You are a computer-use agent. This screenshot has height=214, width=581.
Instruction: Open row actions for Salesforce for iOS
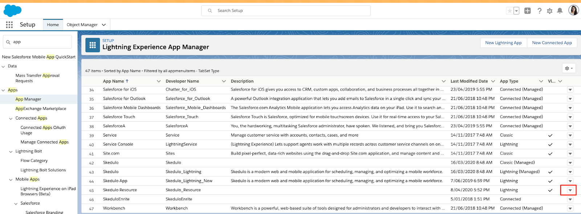click(x=570, y=89)
